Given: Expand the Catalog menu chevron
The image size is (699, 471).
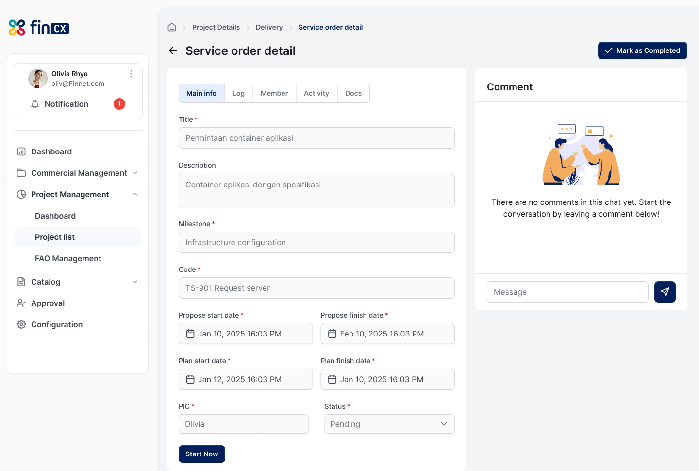Looking at the screenshot, I should coord(135,282).
